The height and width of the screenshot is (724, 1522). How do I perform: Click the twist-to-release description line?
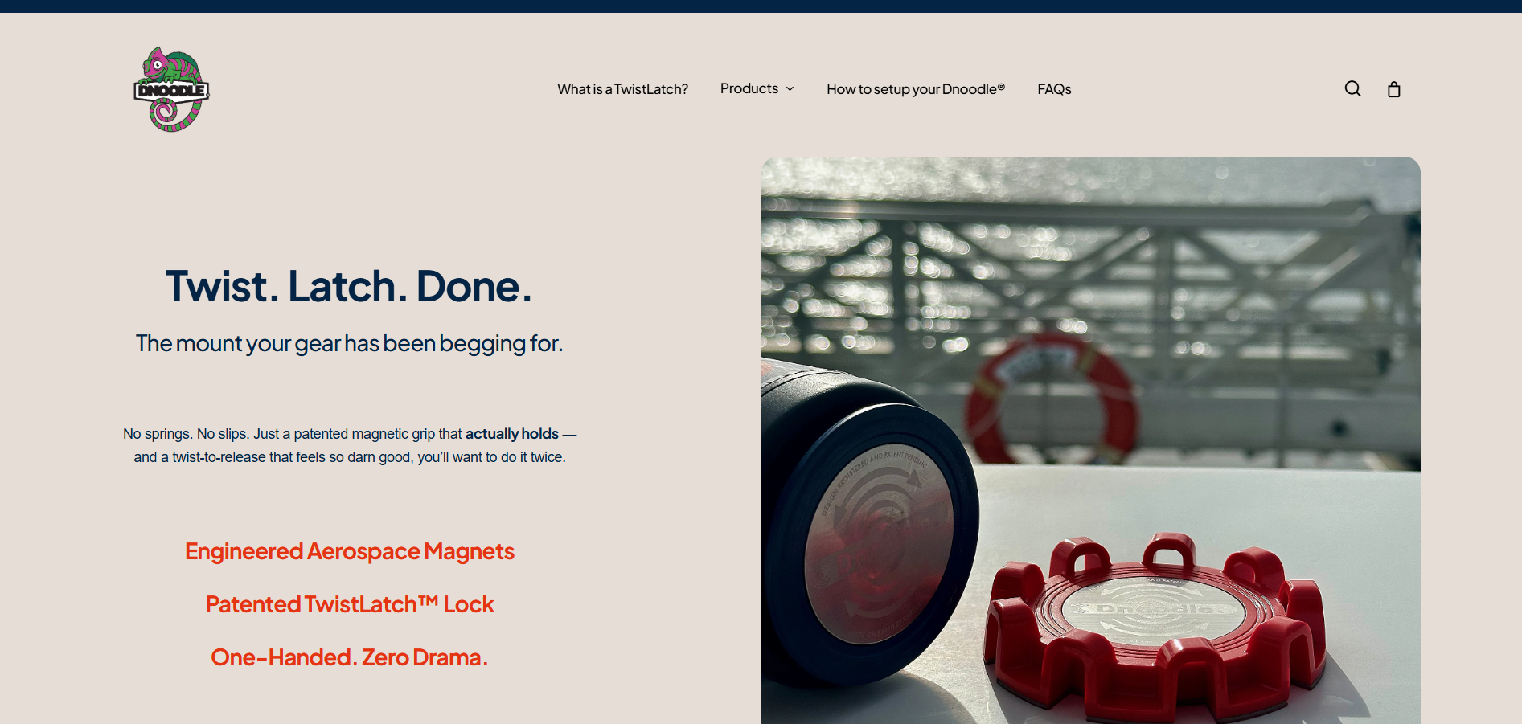350,457
